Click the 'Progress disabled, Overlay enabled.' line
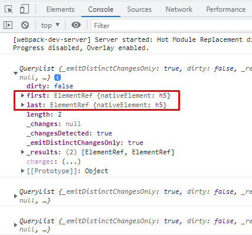Viewport: 252px width, 235px height. click(81, 48)
